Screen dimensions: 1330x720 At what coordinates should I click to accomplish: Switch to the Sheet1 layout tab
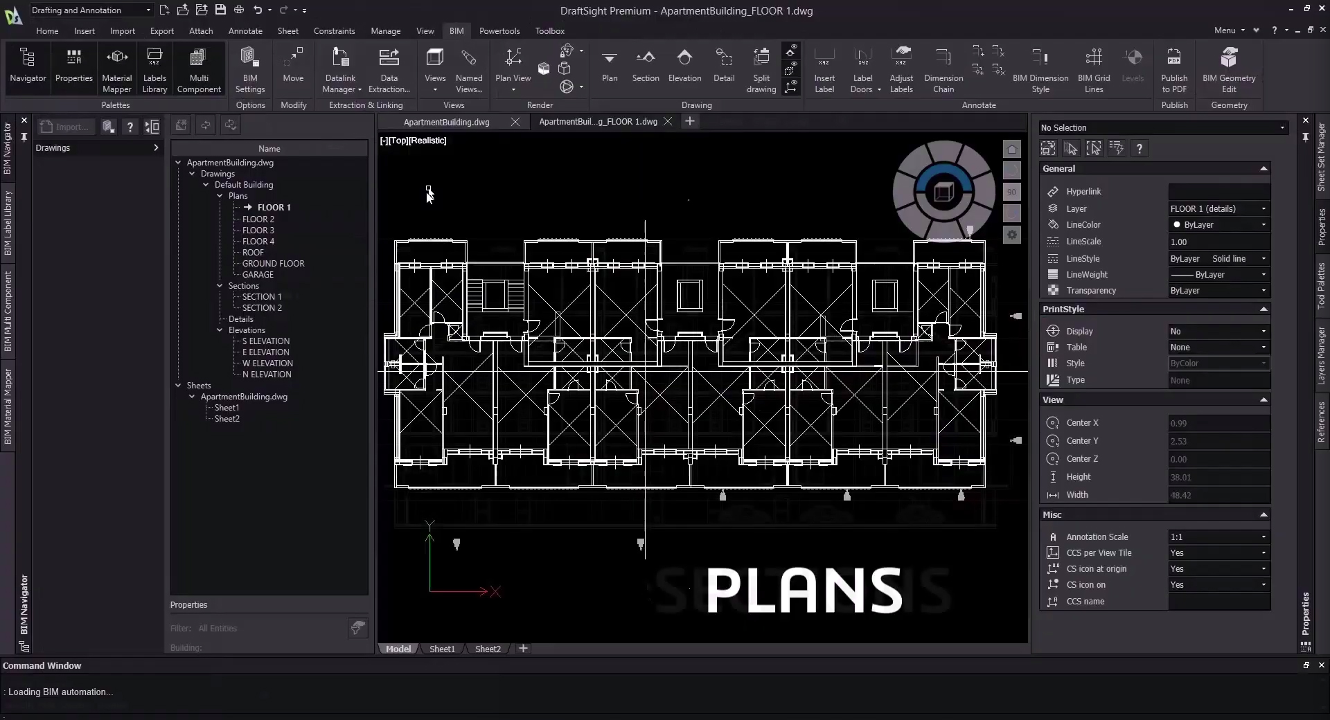click(442, 649)
